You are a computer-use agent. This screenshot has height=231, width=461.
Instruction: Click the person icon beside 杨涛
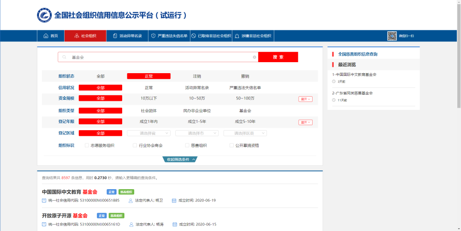[x=131, y=224]
